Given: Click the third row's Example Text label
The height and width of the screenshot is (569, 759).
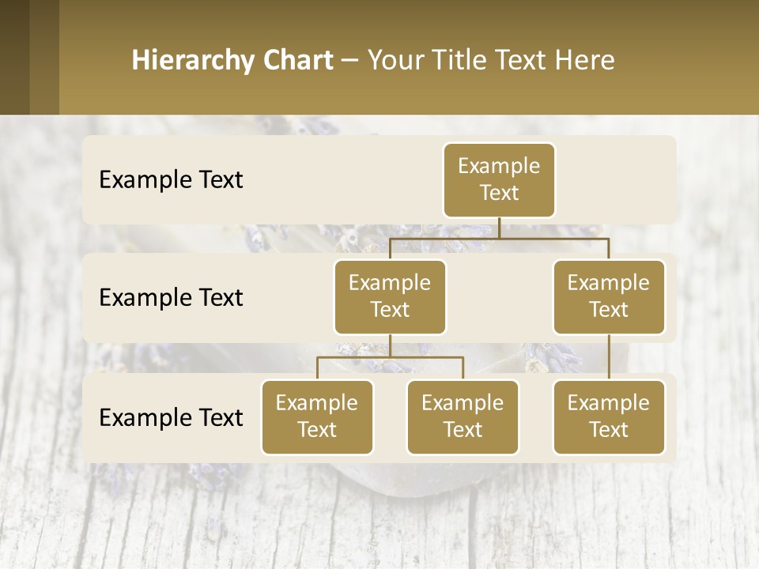Looking at the screenshot, I should 171,417.
